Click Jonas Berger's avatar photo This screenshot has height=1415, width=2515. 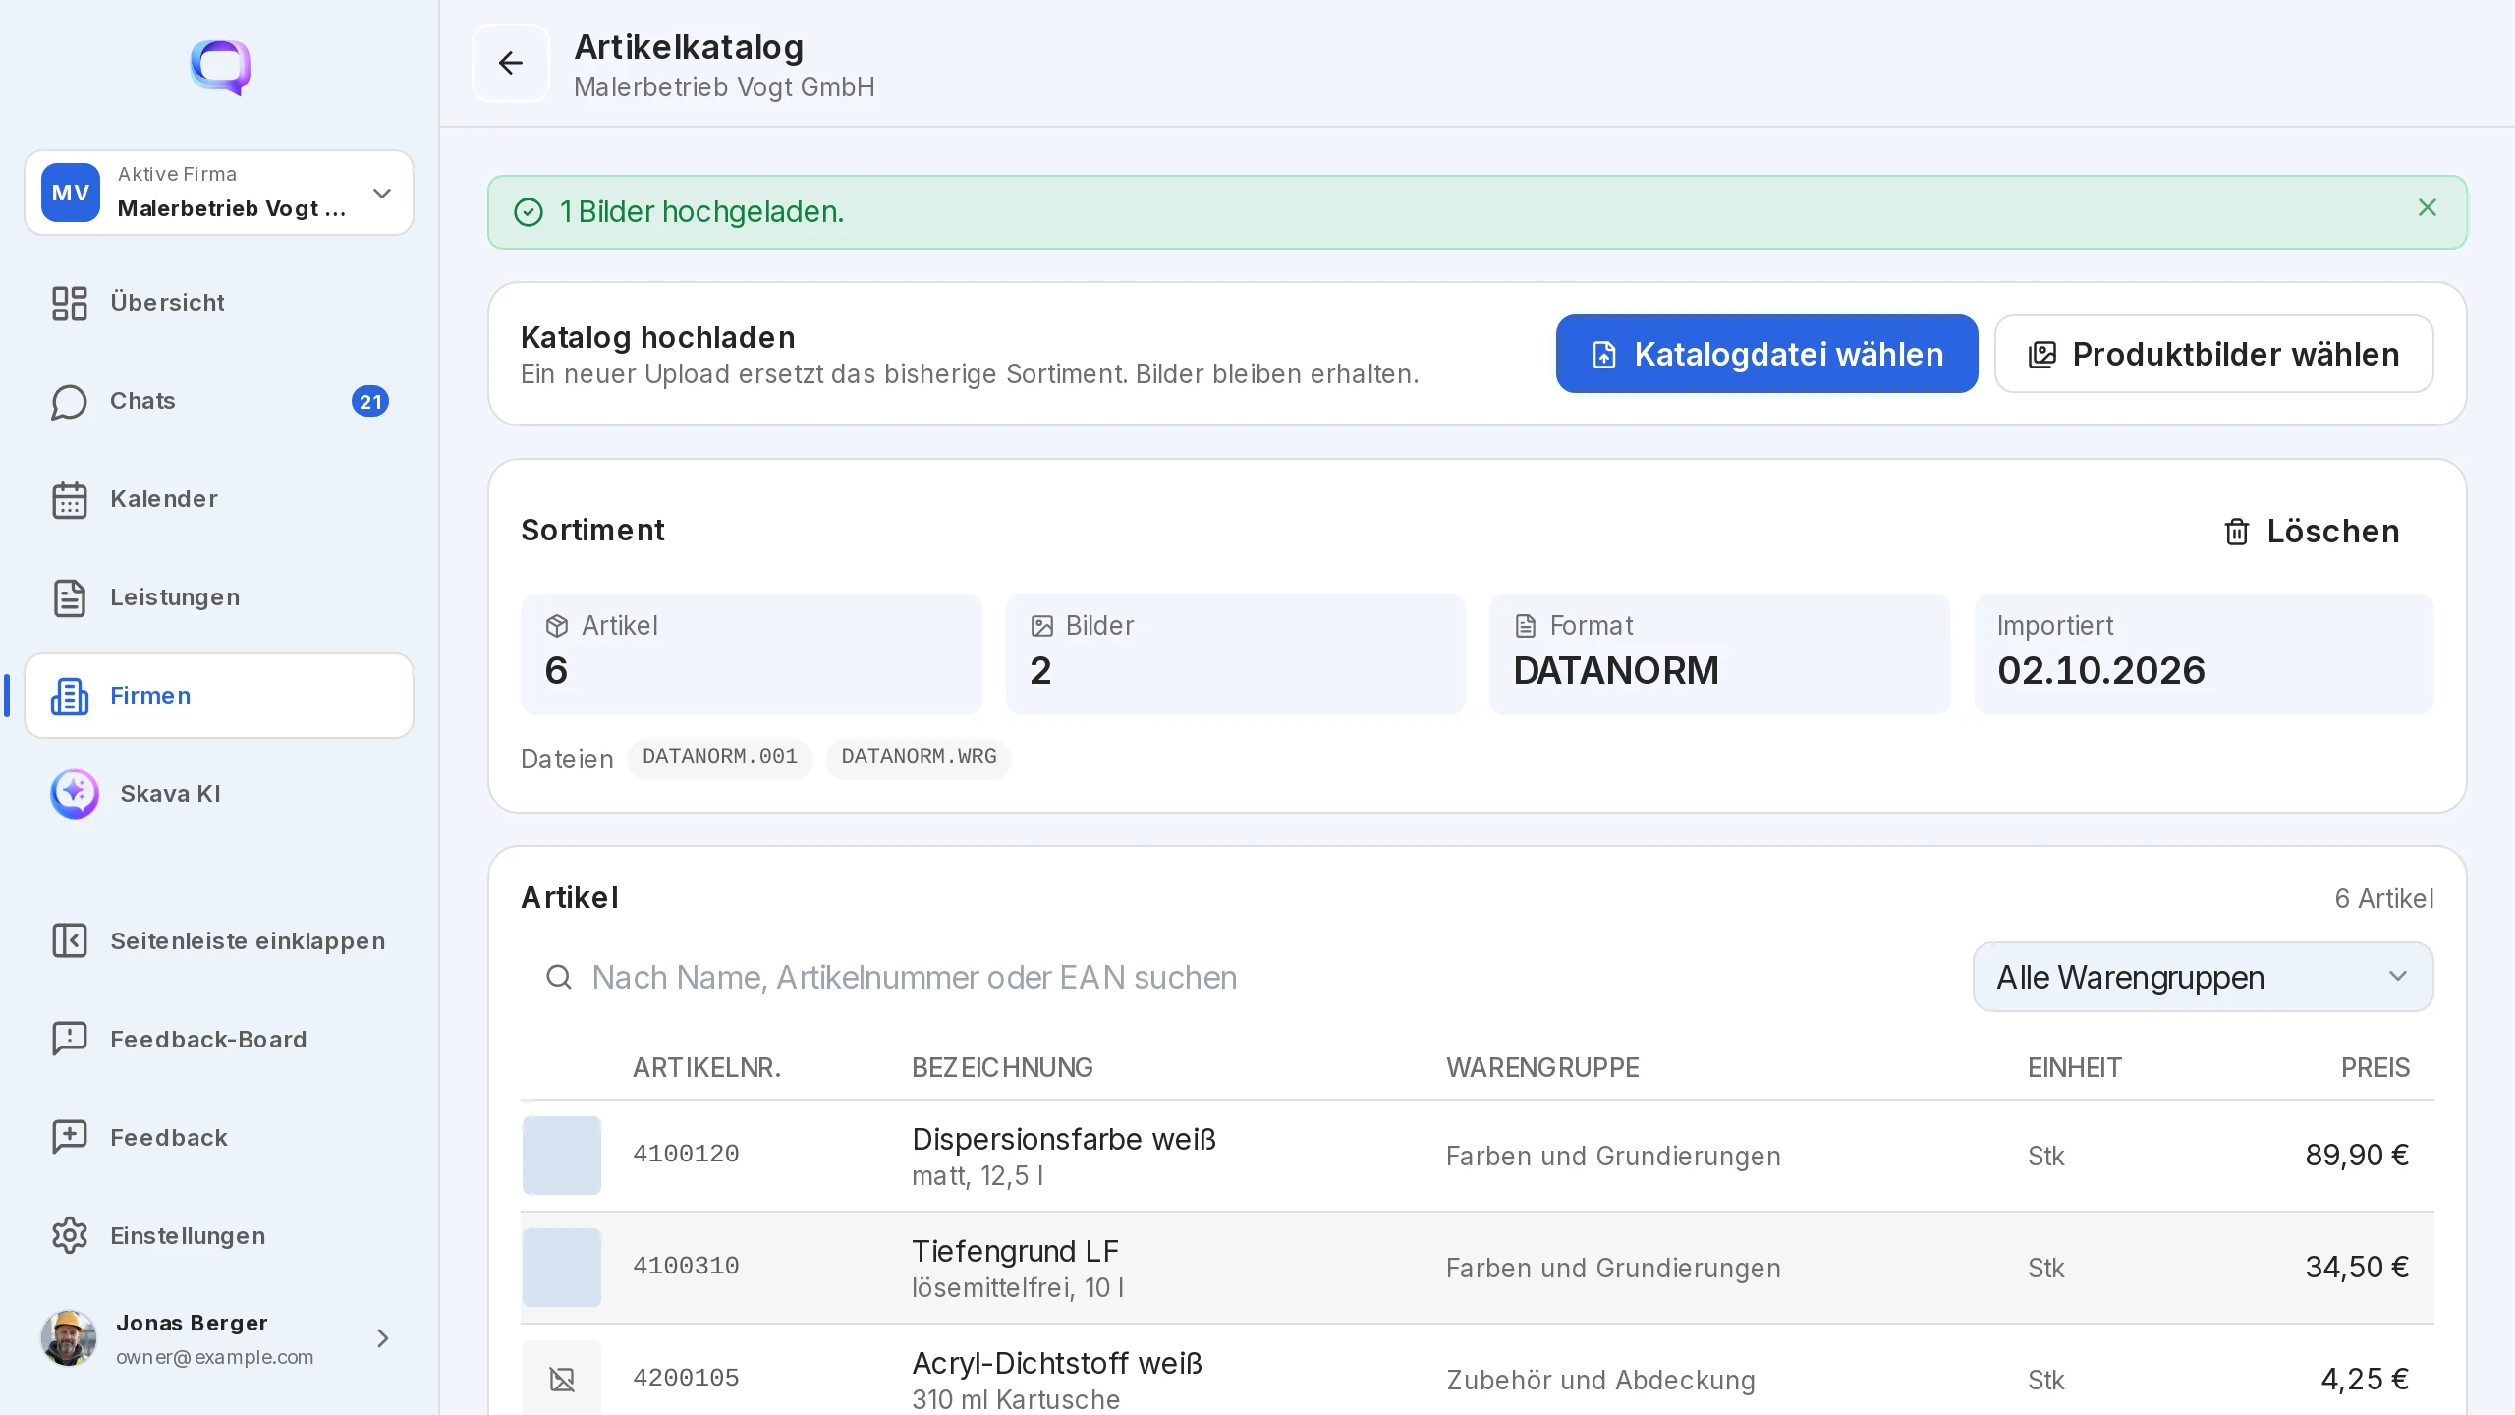point(69,1338)
